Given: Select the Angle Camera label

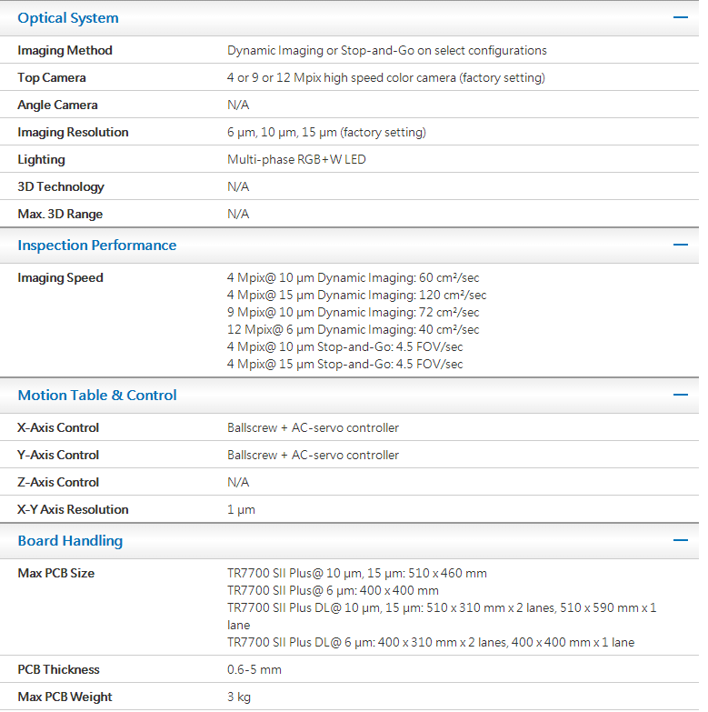Looking at the screenshot, I should point(57,105).
